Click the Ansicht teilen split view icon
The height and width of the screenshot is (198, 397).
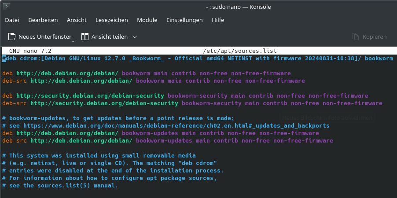click(85, 37)
